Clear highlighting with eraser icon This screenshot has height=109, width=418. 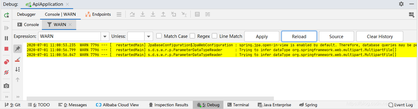tap(18, 59)
